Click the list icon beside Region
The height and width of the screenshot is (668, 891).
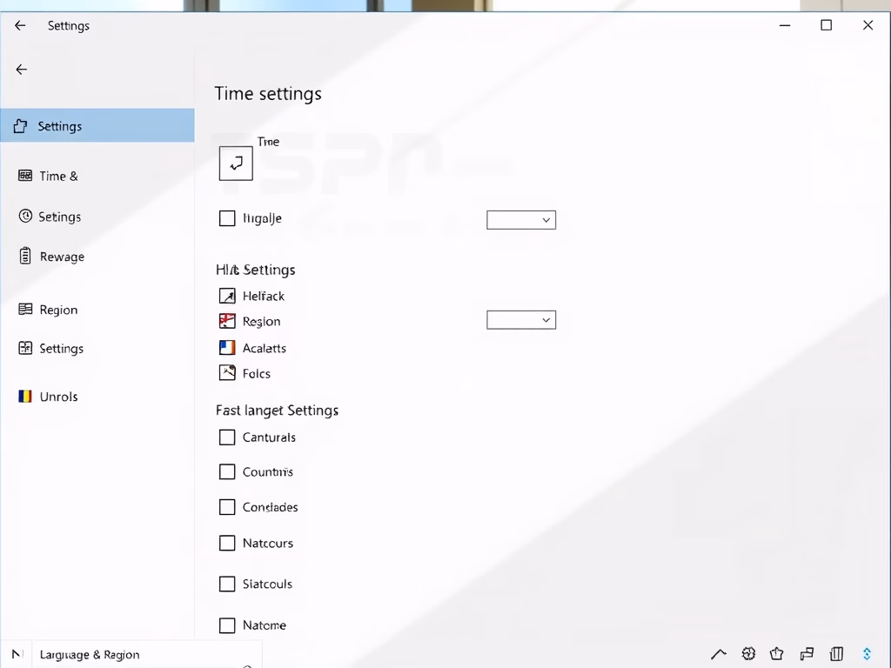coord(25,309)
